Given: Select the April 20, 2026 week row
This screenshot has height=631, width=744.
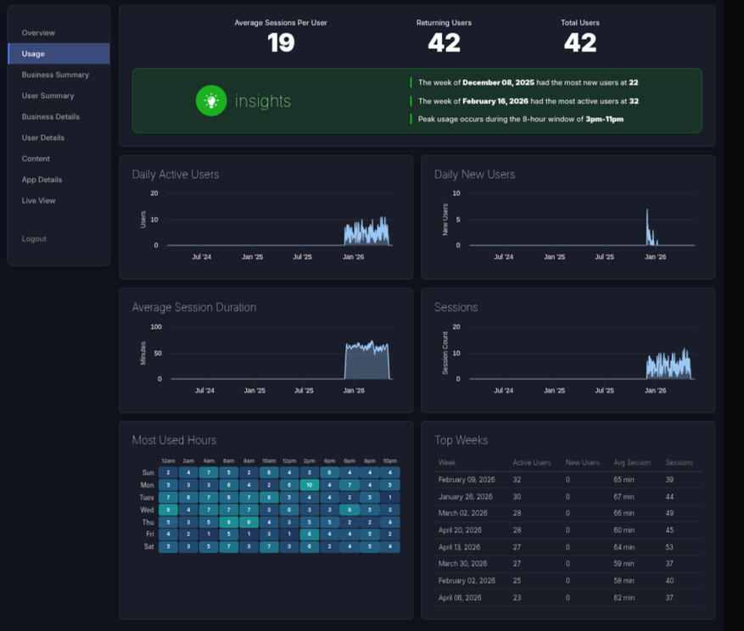Looking at the screenshot, I should tap(568, 530).
